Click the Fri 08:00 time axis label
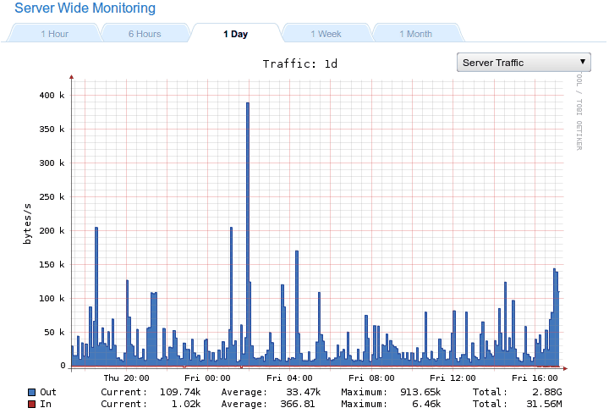 [370, 378]
